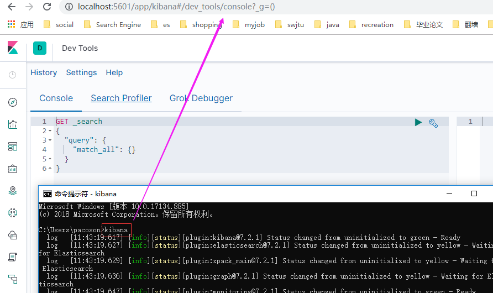This screenshot has height=293, width=493.
Task: Open the social bookmark folder
Action: (59, 24)
